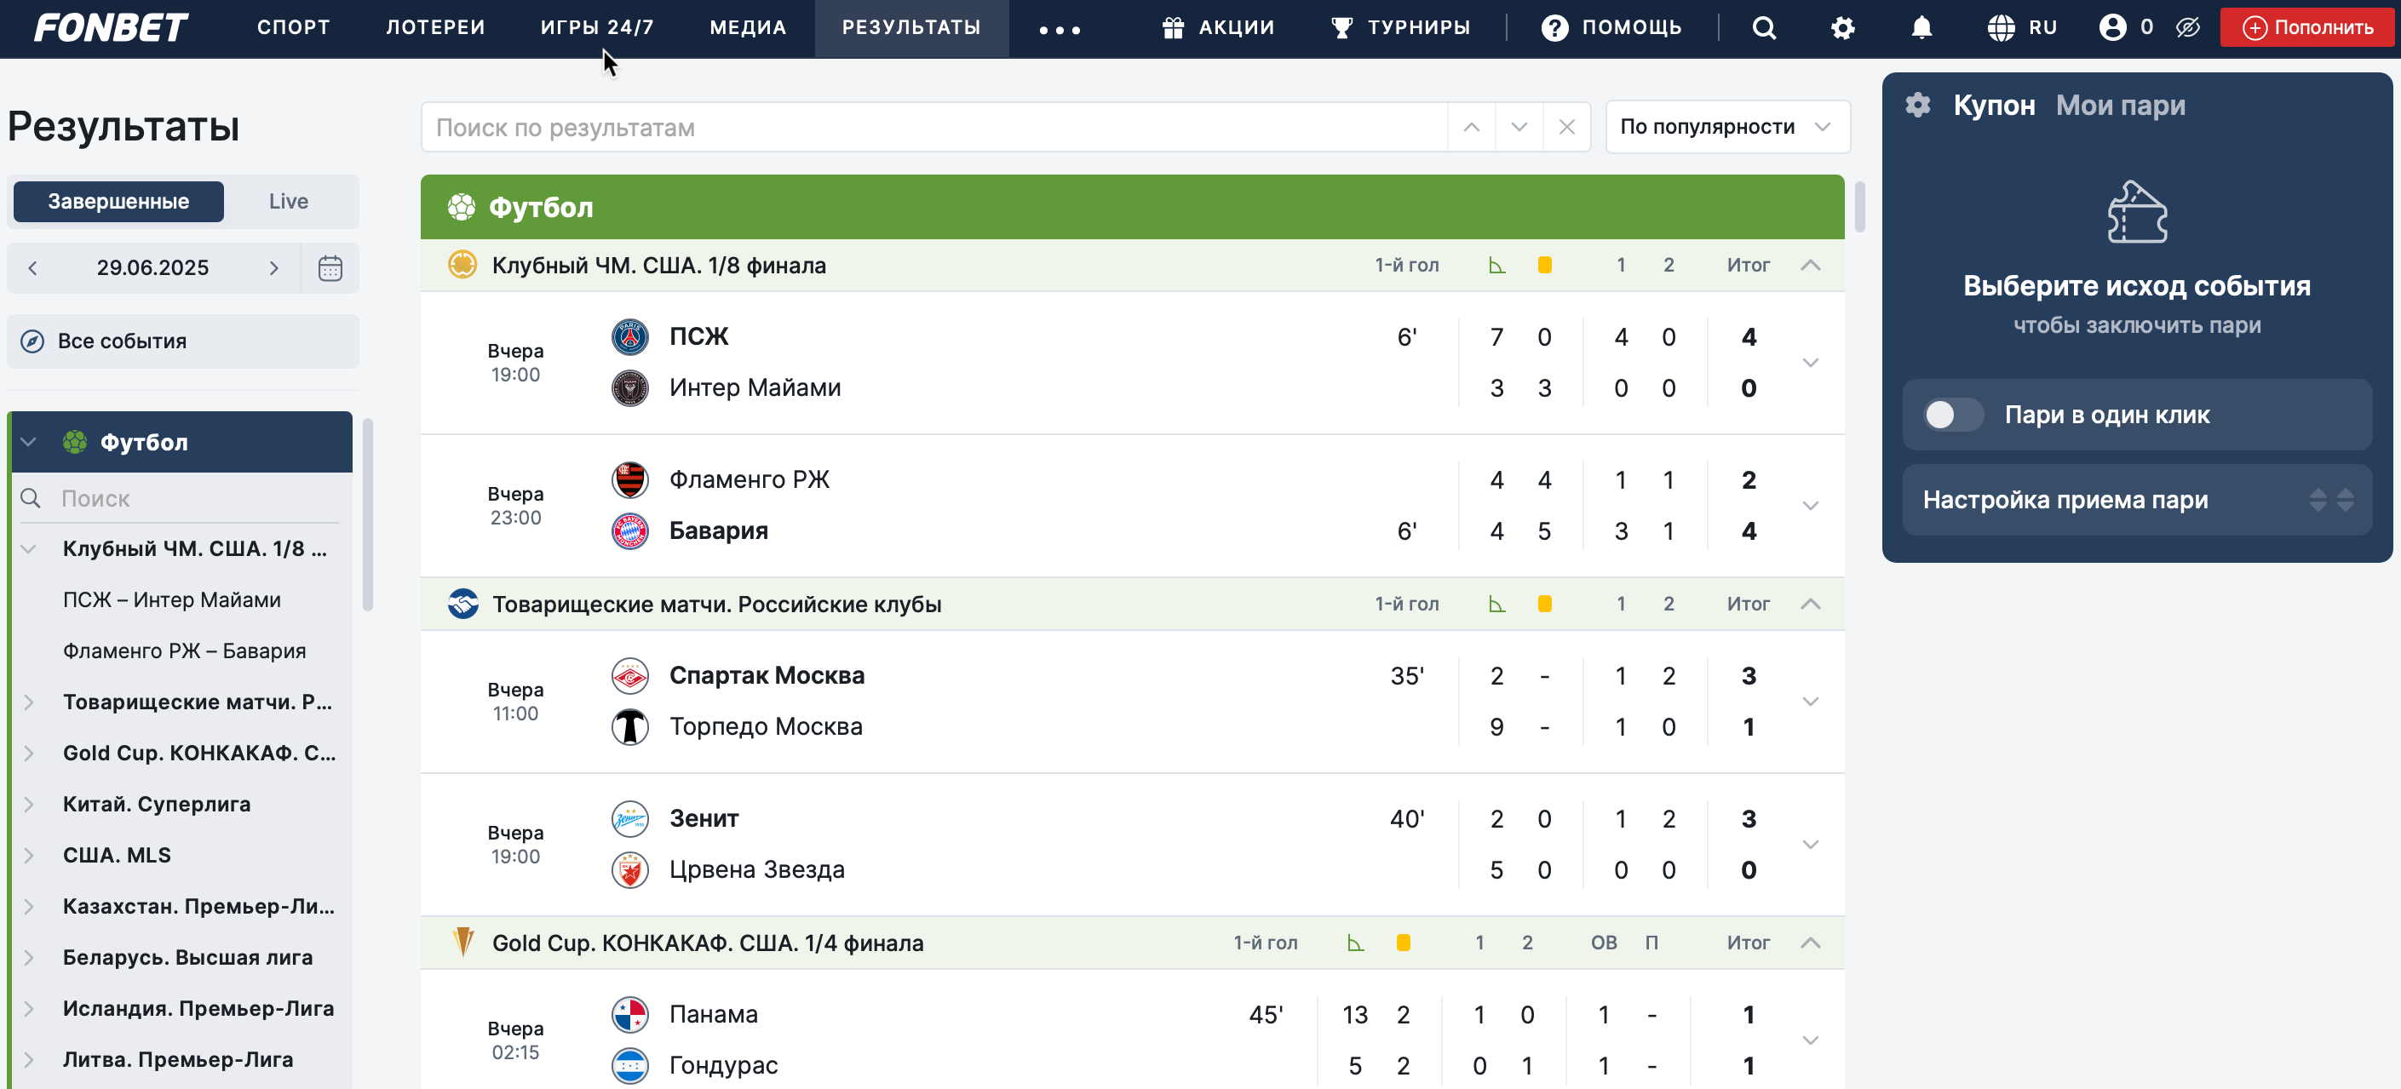
Task: Open the sort-by popularity dropdown
Action: 1726,128
